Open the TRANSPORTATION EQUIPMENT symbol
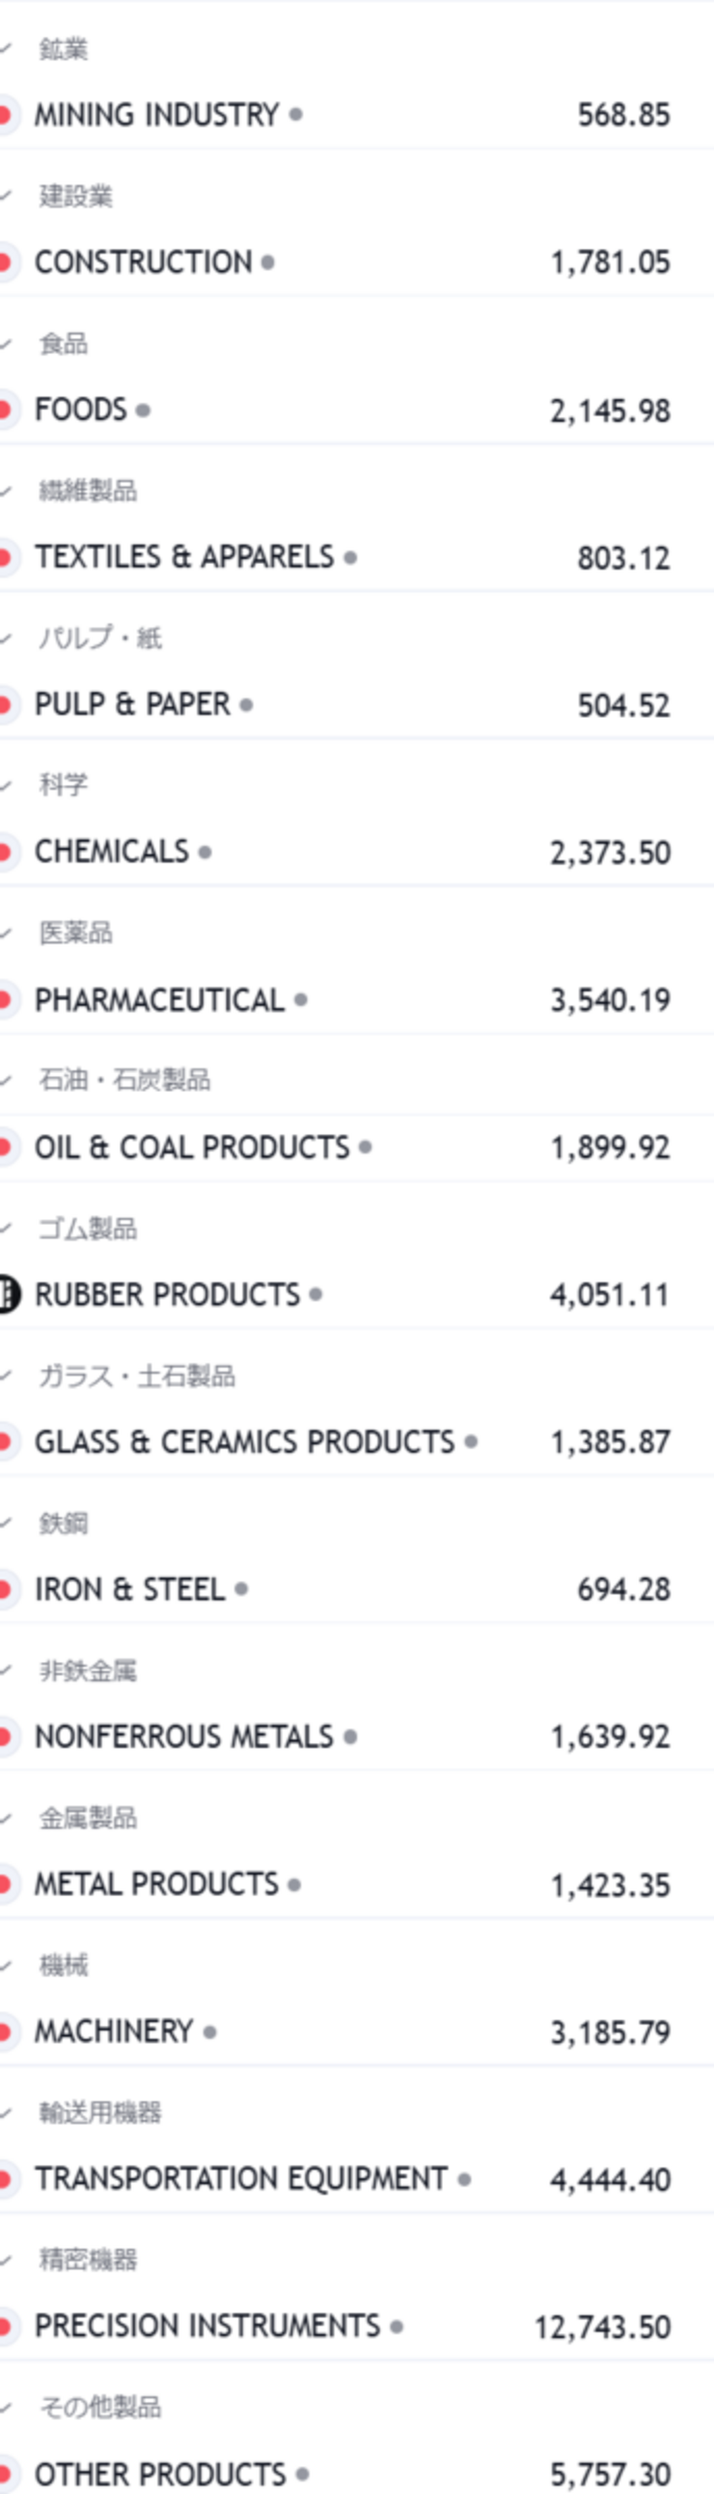The height and width of the screenshot is (2494, 714). (241, 2178)
